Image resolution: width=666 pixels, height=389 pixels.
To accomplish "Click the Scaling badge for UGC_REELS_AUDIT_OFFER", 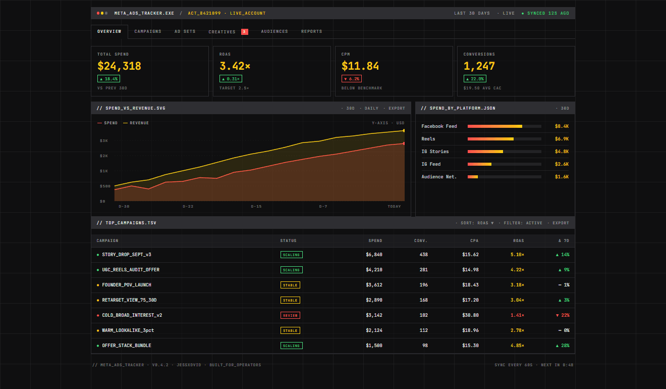I will pyautogui.click(x=292, y=270).
